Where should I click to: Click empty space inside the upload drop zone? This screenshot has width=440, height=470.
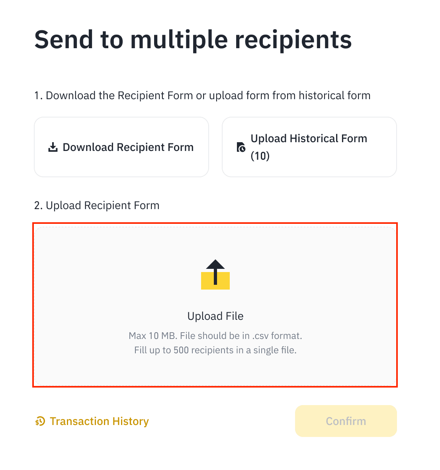(x=100, y=279)
